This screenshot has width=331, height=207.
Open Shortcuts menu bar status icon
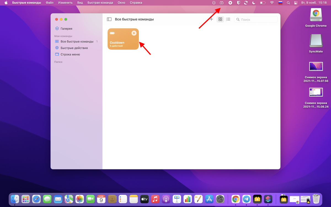click(214, 2)
